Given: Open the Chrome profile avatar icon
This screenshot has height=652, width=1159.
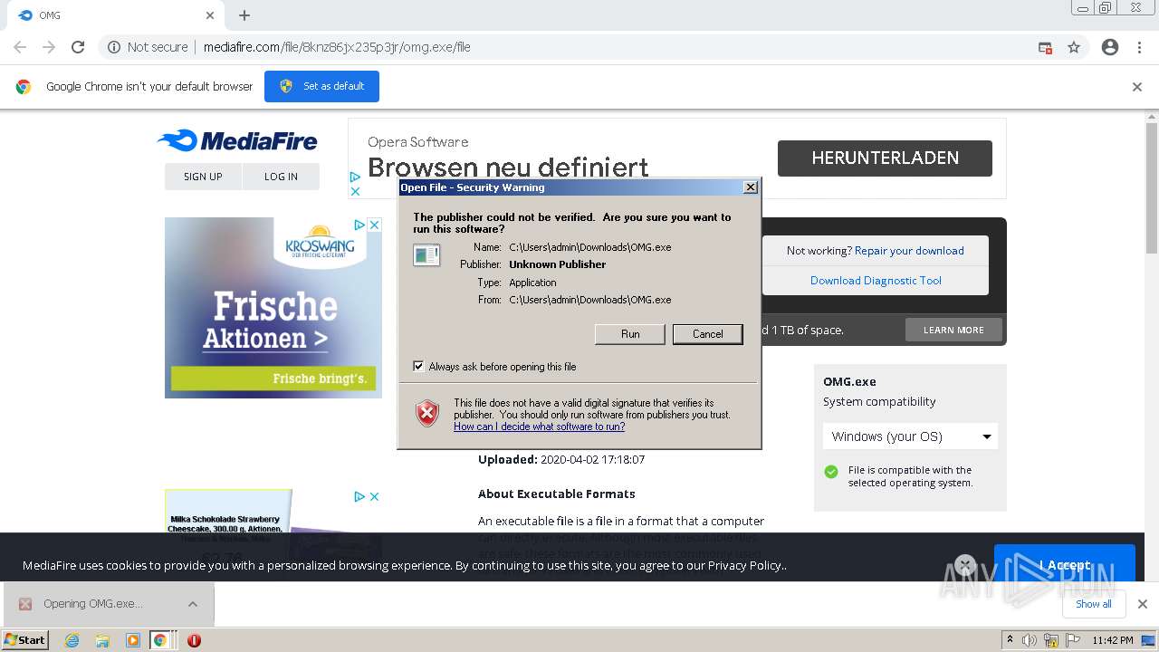Looking at the screenshot, I should [1110, 47].
